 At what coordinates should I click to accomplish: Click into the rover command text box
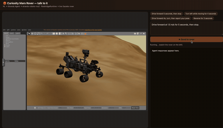pyautogui.click(x=186, y=28)
